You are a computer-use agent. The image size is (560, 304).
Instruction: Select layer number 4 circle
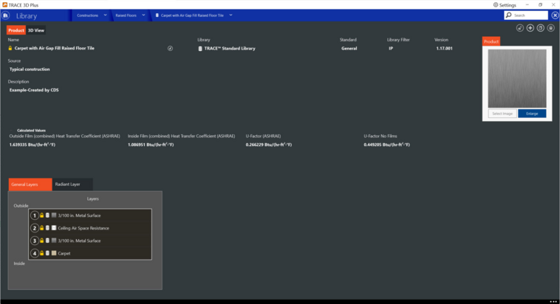(x=35, y=253)
